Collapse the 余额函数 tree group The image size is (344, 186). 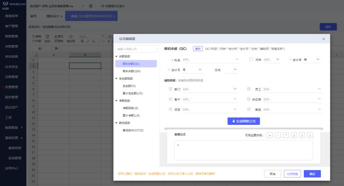pyautogui.click(x=117, y=56)
